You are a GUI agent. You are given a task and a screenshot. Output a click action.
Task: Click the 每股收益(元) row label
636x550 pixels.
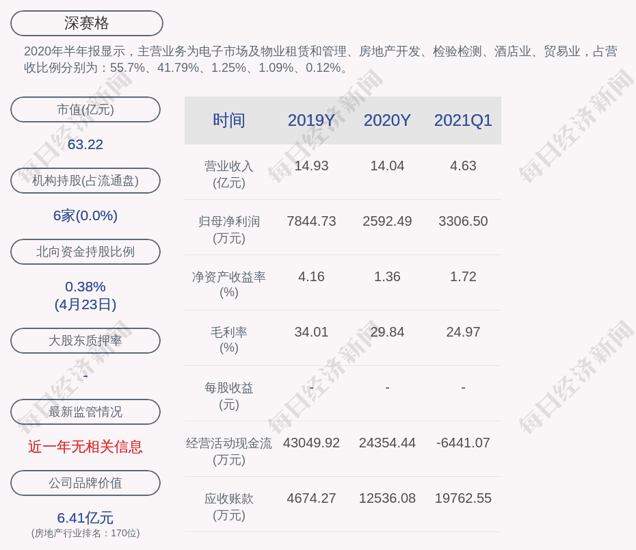[229, 396]
